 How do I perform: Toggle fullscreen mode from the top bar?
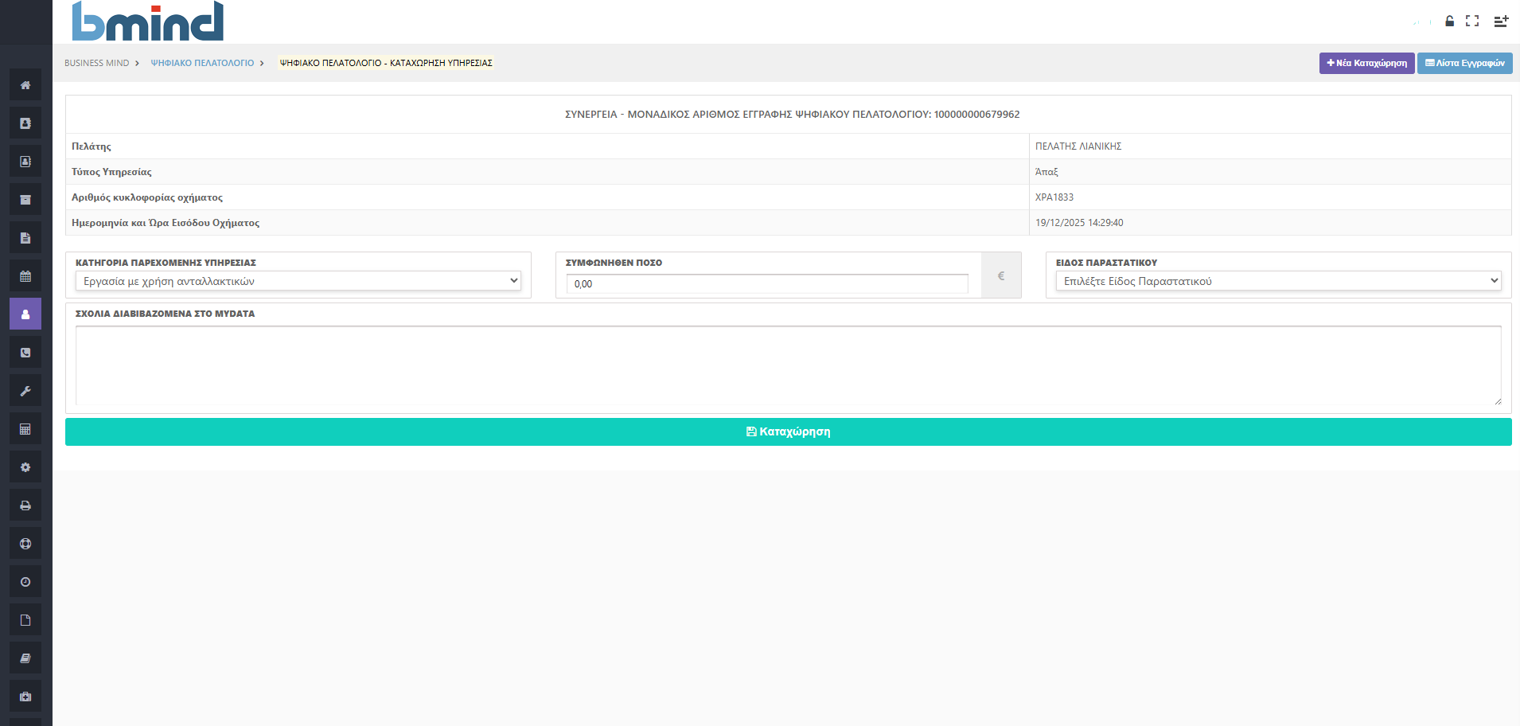pos(1472,21)
